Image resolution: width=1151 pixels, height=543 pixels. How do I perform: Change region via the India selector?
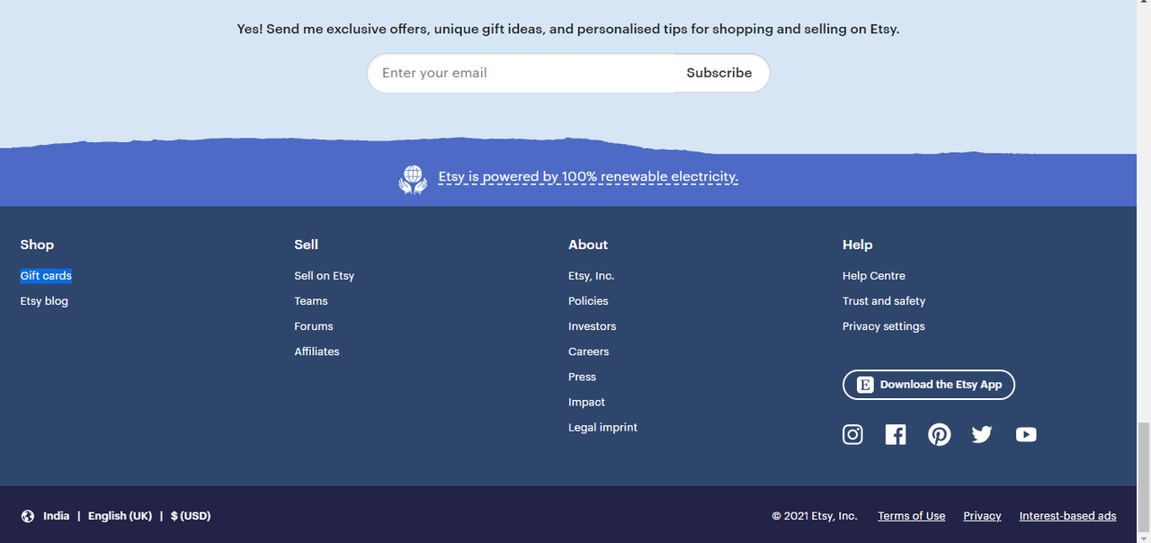coord(56,516)
